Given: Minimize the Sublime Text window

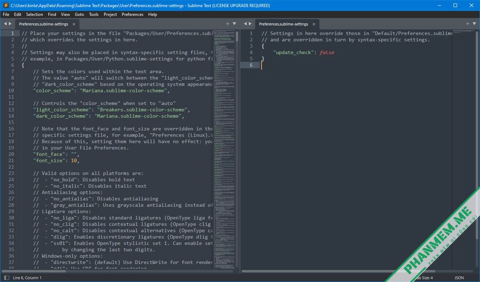Looking at the screenshot, I should point(439,5).
